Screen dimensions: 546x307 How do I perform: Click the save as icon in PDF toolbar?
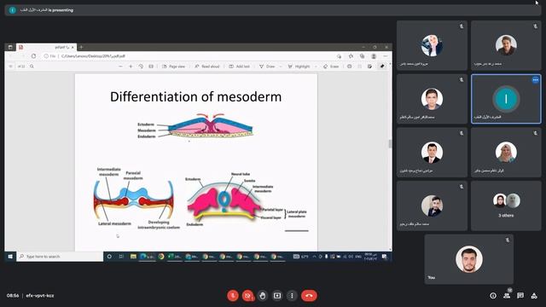[369, 67]
